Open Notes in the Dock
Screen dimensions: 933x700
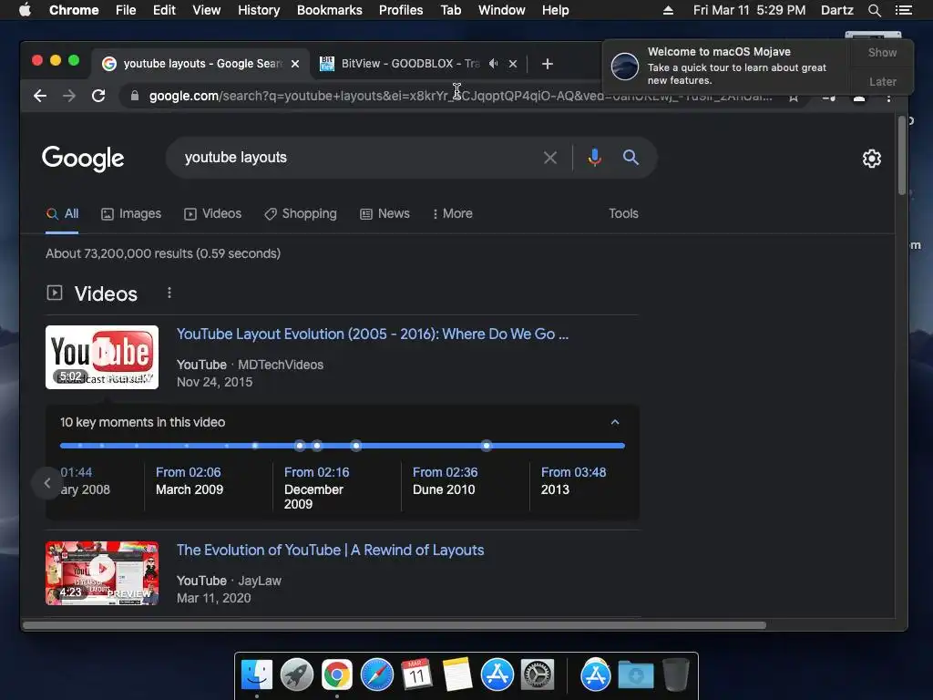click(457, 675)
